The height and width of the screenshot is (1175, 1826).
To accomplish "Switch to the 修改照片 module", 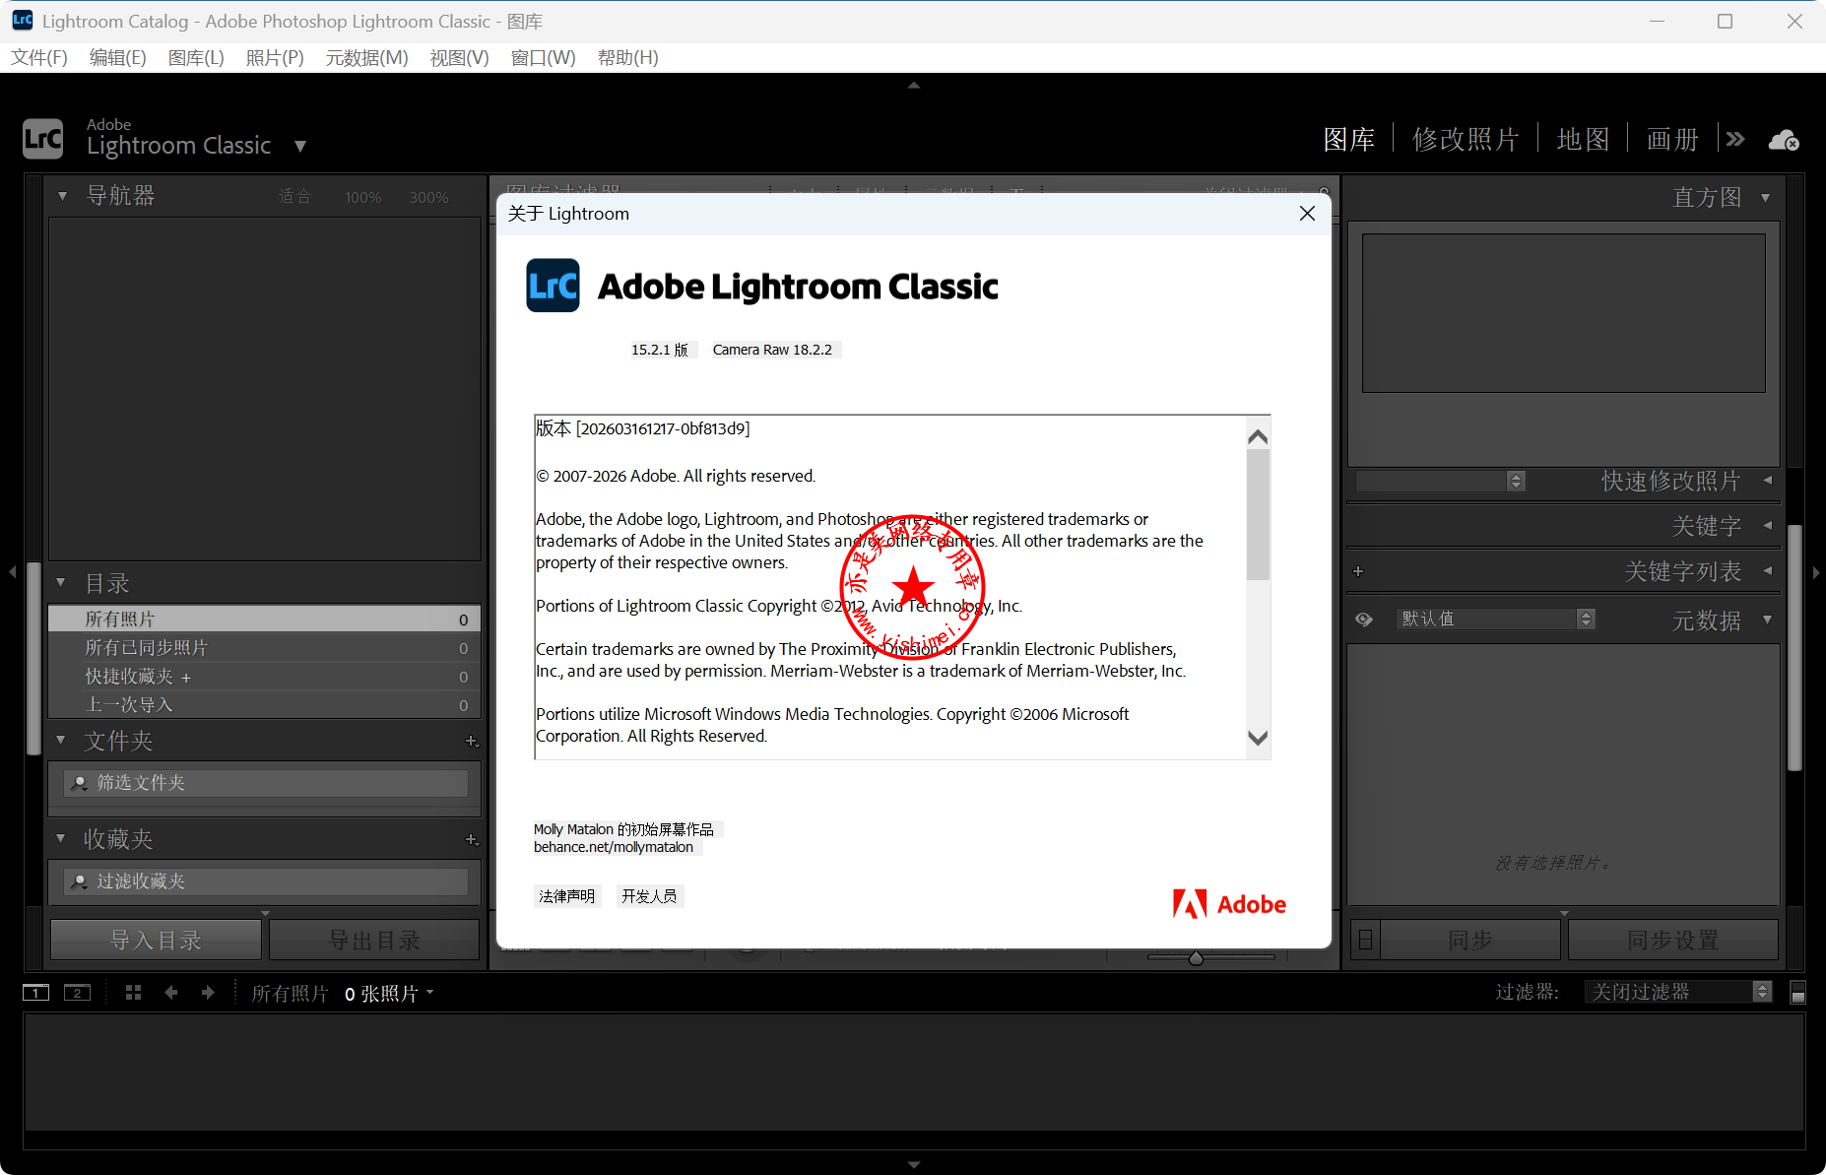I will point(1466,139).
